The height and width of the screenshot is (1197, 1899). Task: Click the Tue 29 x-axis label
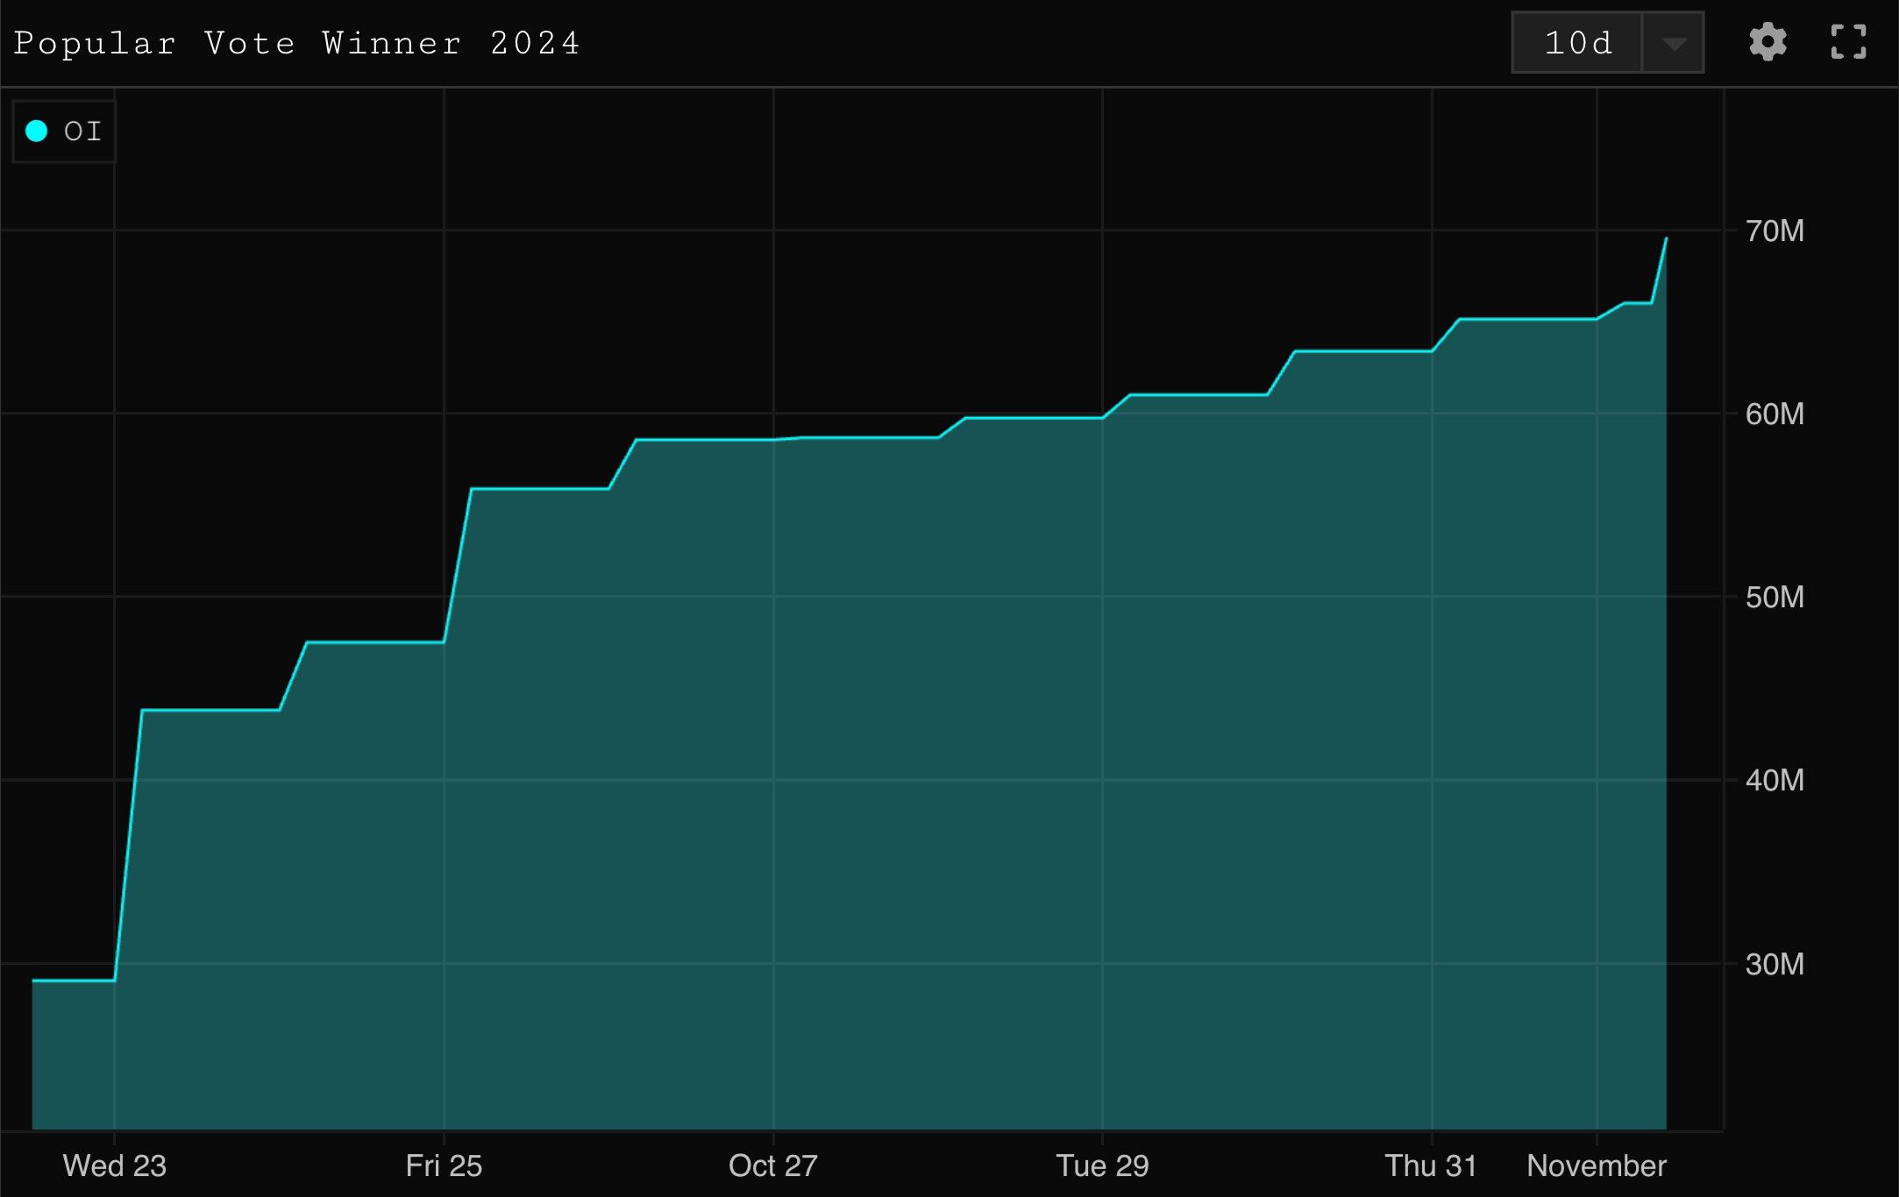pos(1102,1165)
